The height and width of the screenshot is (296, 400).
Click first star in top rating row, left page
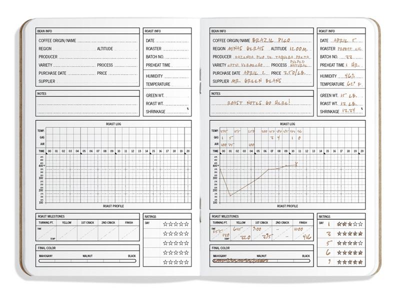pyautogui.click(x=165, y=224)
